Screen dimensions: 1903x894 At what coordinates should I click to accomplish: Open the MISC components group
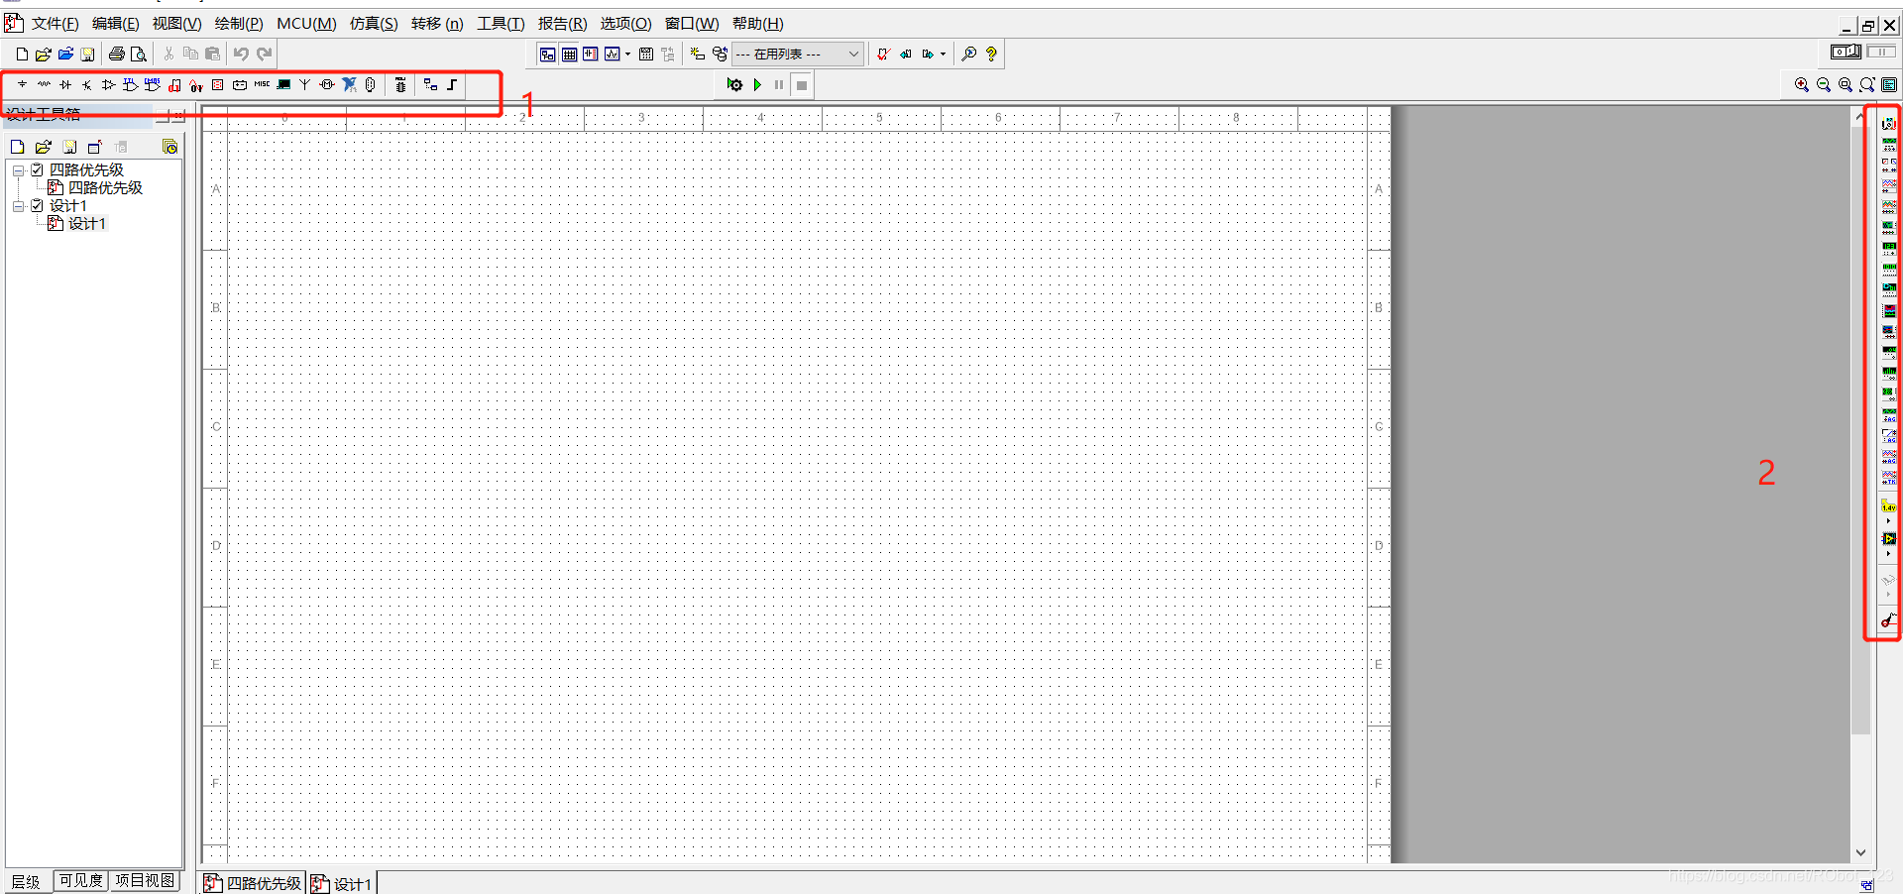(262, 85)
